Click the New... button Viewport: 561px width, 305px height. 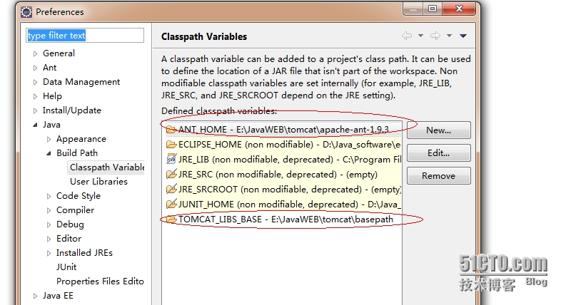[x=439, y=130]
